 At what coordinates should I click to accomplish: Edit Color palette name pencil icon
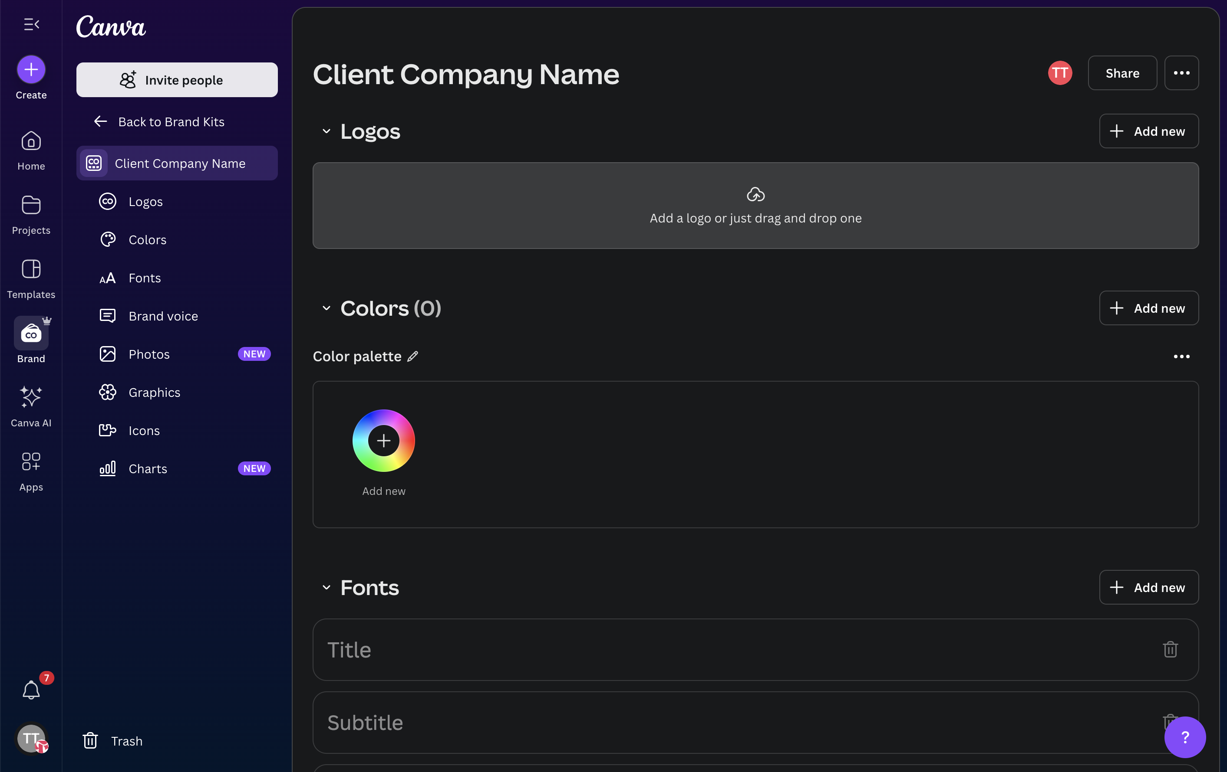pos(413,356)
